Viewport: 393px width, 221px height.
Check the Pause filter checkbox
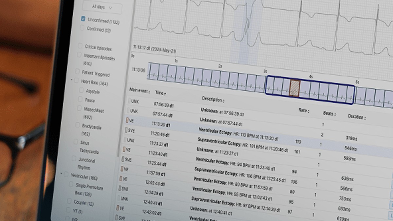[x=80, y=99]
